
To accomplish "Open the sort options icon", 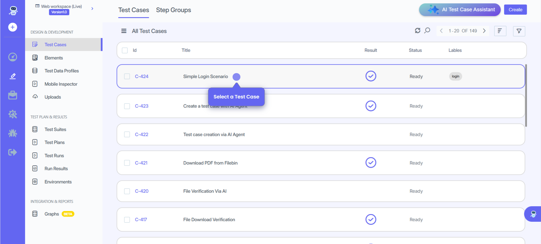I will 500,31.
